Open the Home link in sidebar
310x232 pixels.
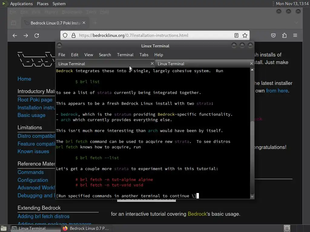pyautogui.click(x=24, y=79)
